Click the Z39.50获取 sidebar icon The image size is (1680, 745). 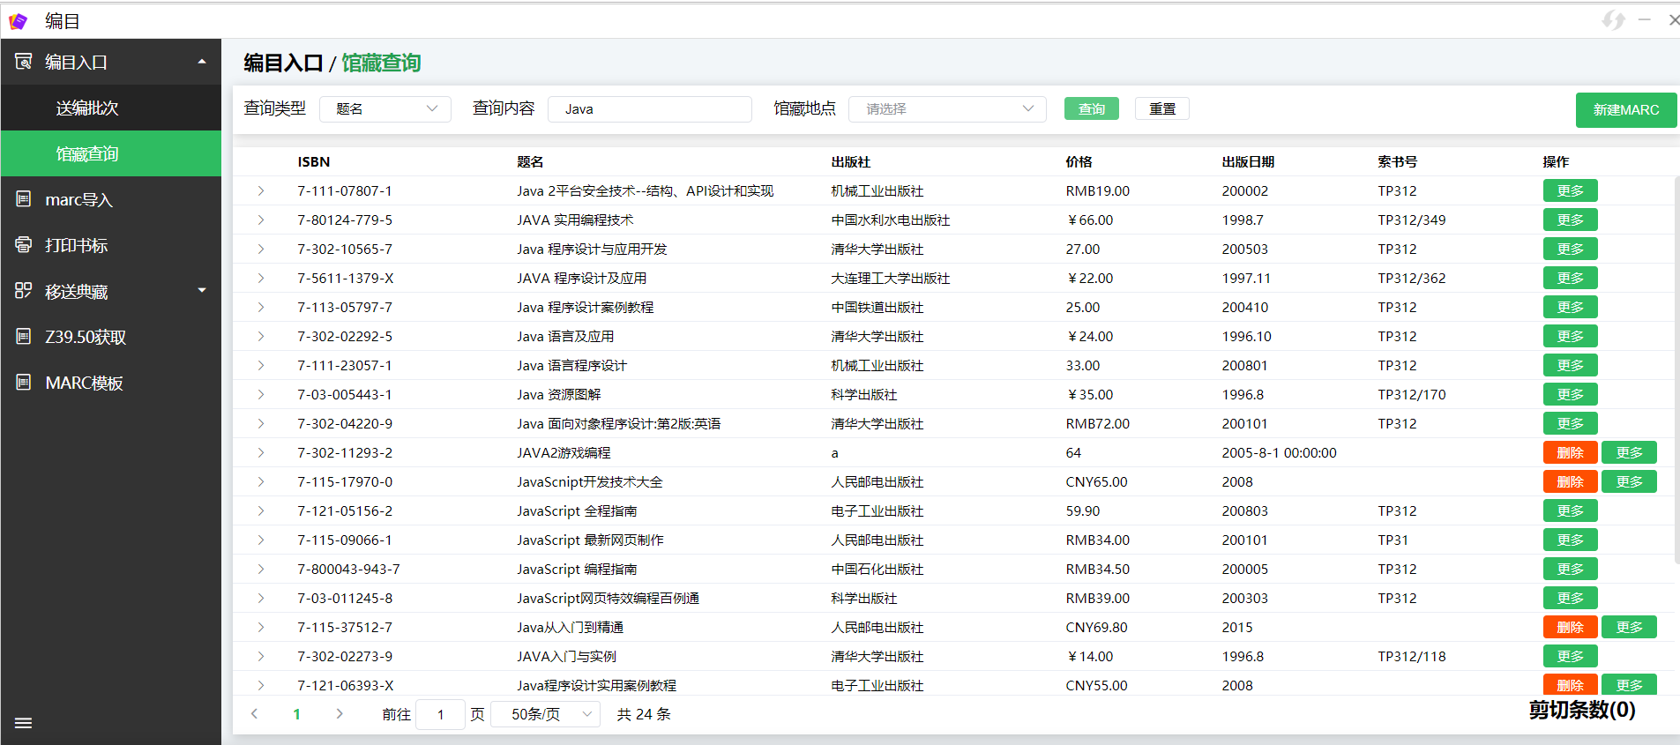pyautogui.click(x=24, y=337)
